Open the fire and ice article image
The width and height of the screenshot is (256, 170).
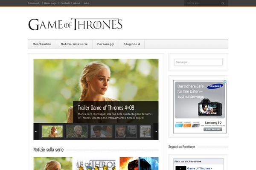pos(139,164)
